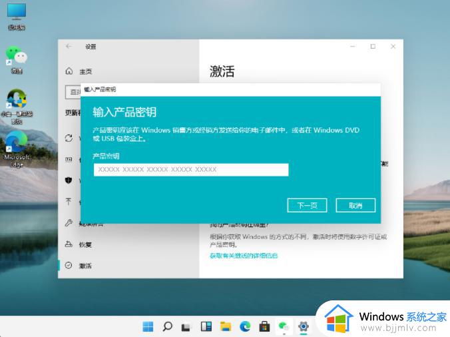
Task: Open Widgets on taskbar
Action: coord(206,326)
